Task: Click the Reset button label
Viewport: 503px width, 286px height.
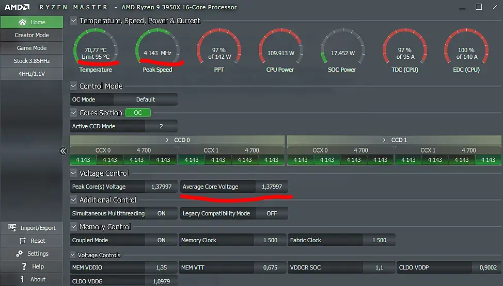Action: 38,241
